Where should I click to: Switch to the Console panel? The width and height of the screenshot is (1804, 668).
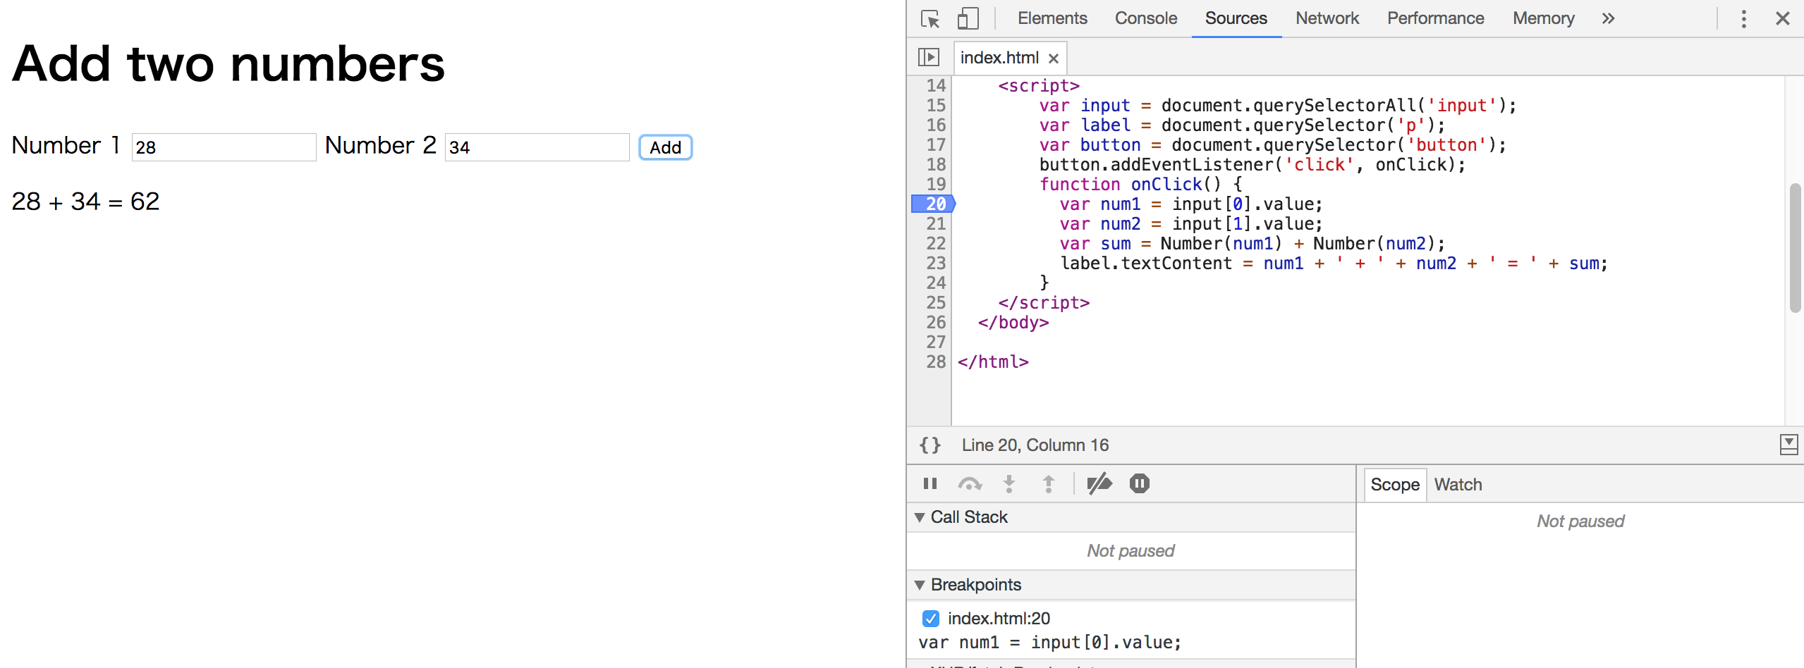1145,18
